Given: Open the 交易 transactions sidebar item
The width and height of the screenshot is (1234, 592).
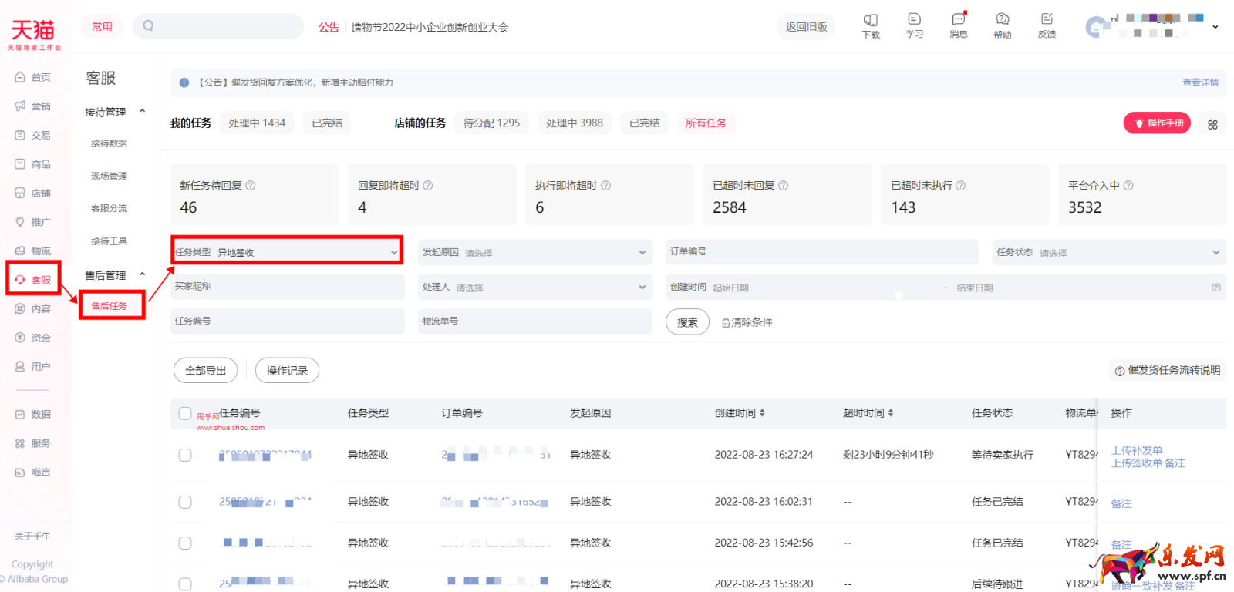Looking at the screenshot, I should pos(33,135).
